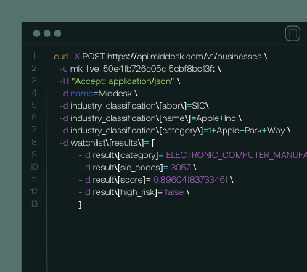Click 'result\[high_risk]' key on line 12
This screenshot has width=307, height=272.
click(x=125, y=192)
